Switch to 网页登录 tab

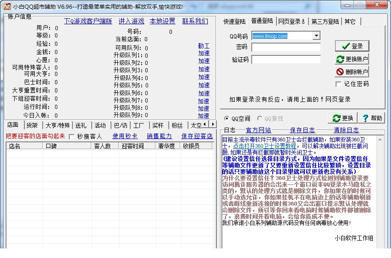click(x=292, y=21)
